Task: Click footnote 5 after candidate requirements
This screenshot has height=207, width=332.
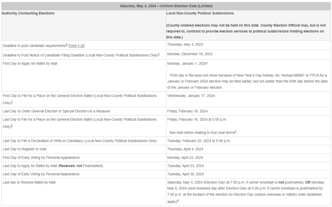Action: point(66,45)
